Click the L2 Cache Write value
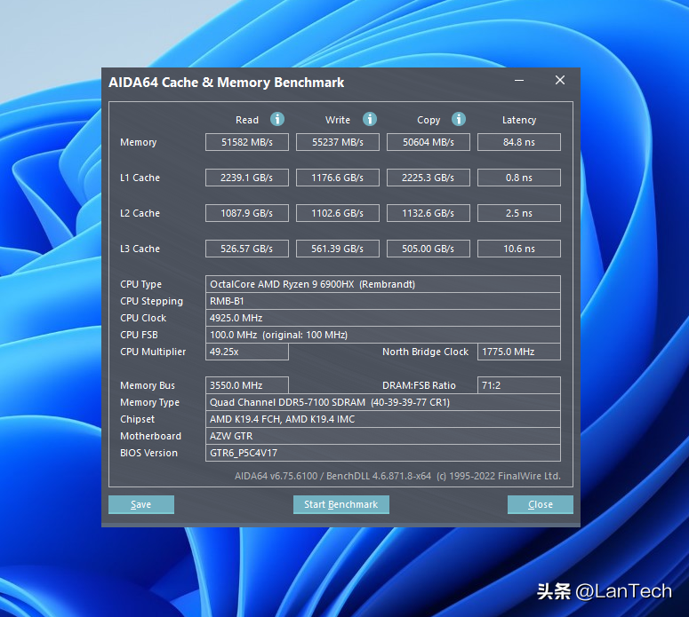This screenshot has width=689, height=617. pos(338,213)
